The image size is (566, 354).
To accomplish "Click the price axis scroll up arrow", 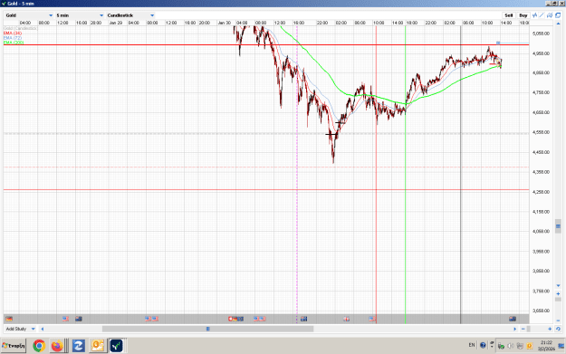I will pyautogui.click(x=558, y=24).
